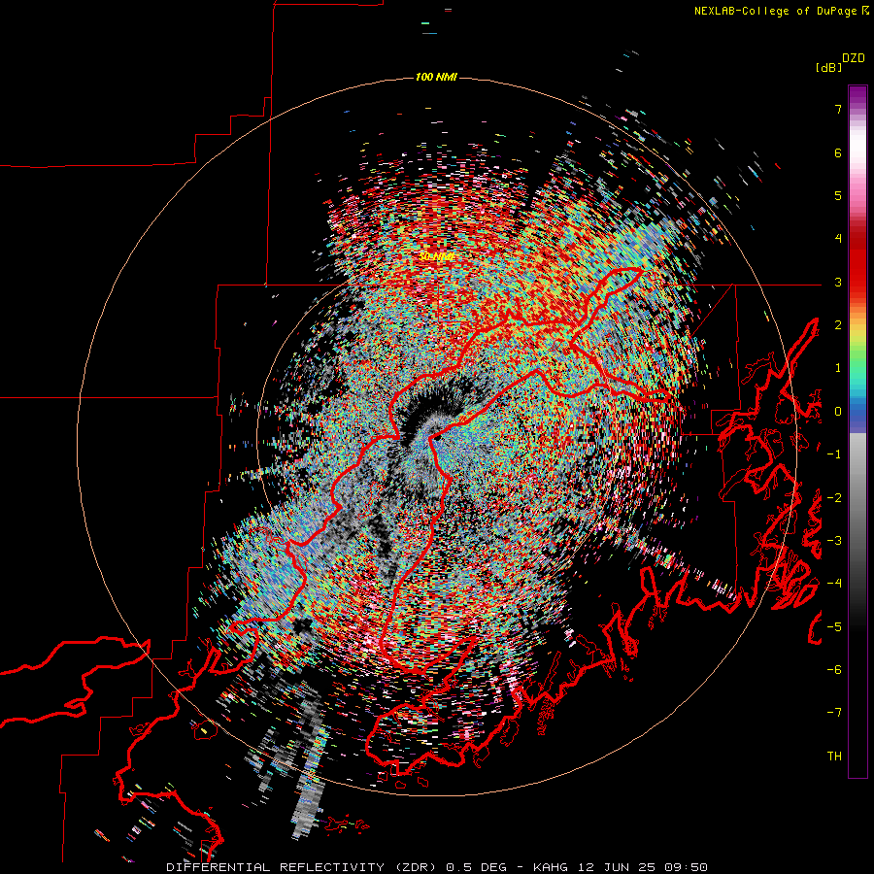The height and width of the screenshot is (874, 874).
Task: Click the 1 dB scale label
Action: coord(838,368)
